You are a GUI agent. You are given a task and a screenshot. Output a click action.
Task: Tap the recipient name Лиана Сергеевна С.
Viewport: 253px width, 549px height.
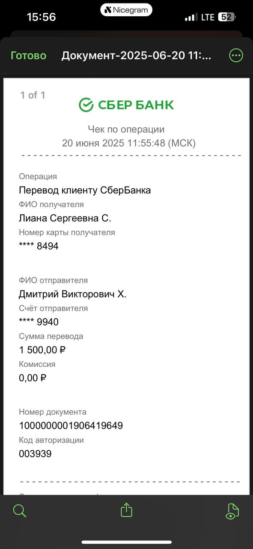tap(65, 218)
